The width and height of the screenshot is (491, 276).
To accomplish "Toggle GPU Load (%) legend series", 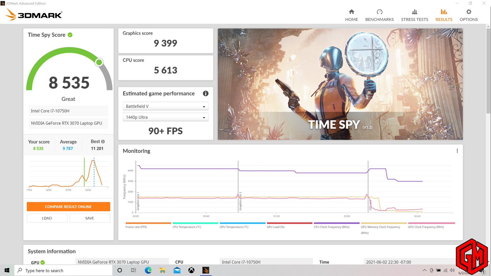I will [x=289, y=225].
